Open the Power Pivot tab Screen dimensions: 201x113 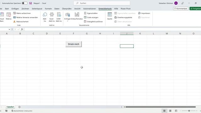(126, 9)
